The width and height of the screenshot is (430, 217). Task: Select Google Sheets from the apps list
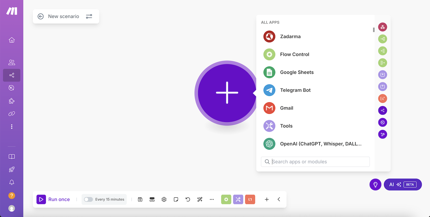[297, 72]
